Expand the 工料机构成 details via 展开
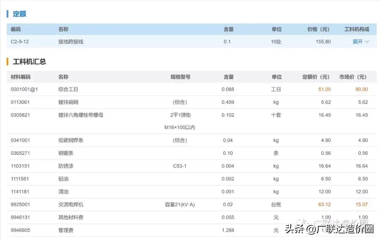 [x=358, y=41]
